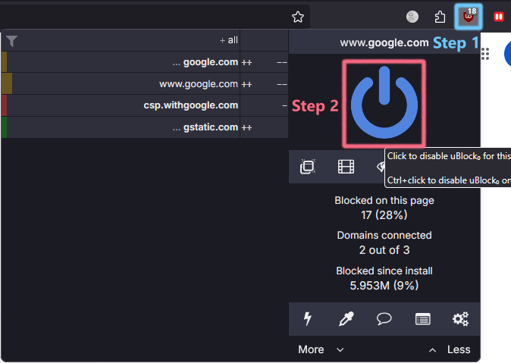511x363 pixels.
Task: Open the Google apps grid icon
Action: [485, 54]
